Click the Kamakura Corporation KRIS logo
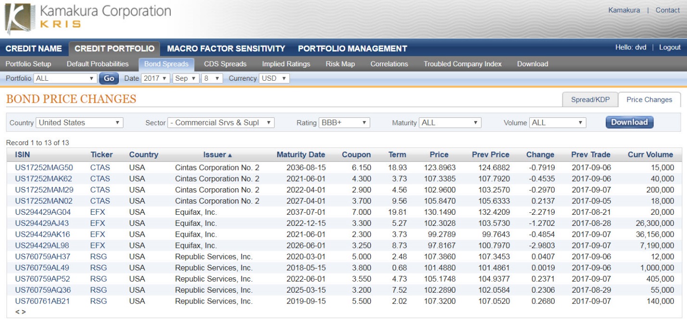The width and height of the screenshot is (687, 320). pyautogui.click(x=88, y=19)
